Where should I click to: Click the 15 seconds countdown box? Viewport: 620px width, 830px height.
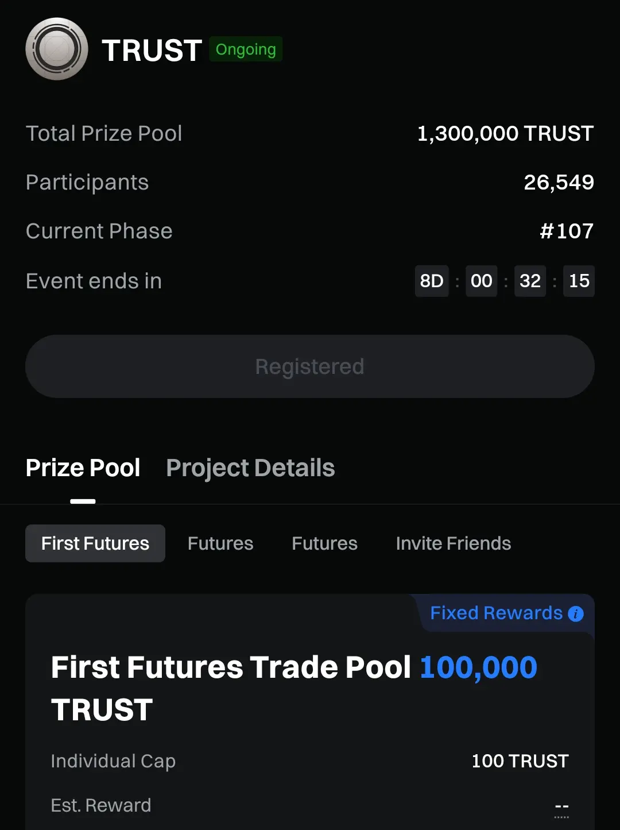pyautogui.click(x=579, y=281)
